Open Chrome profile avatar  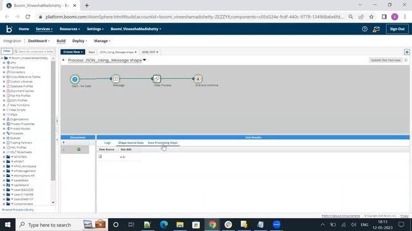pos(395,17)
